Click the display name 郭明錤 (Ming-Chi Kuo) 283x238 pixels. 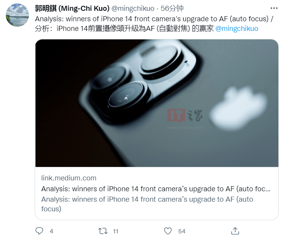[x=72, y=8]
